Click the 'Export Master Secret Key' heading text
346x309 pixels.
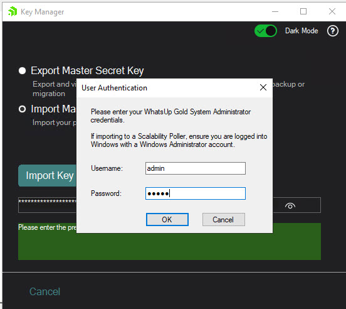(x=87, y=71)
